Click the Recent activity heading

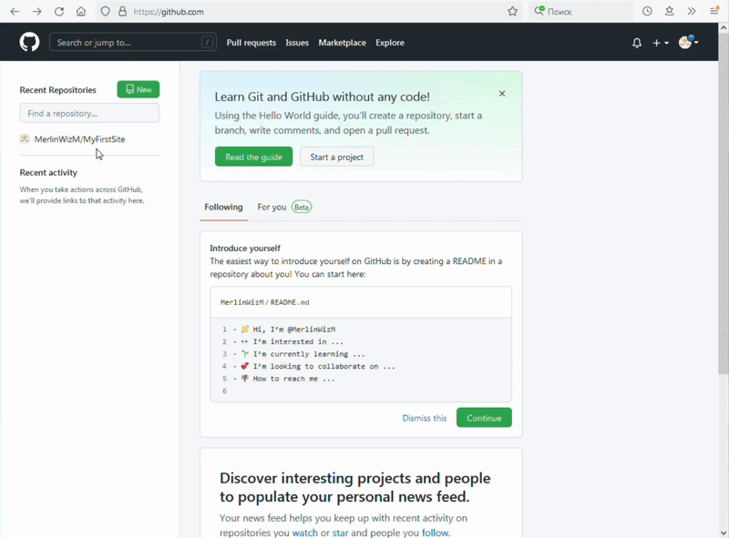click(48, 172)
